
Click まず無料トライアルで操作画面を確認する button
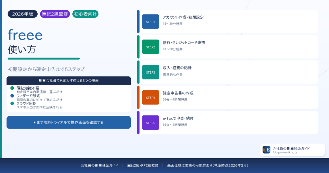point(69,122)
